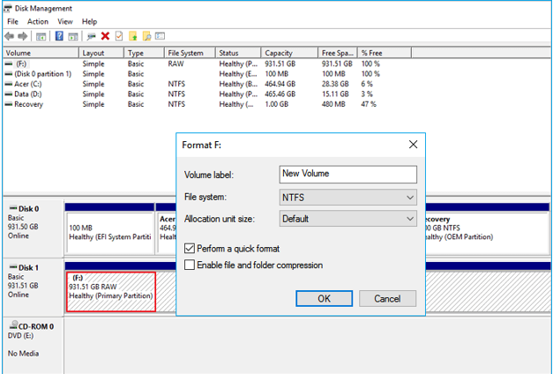Click the folder with green arrow icon
The image size is (553, 374).
(132, 36)
